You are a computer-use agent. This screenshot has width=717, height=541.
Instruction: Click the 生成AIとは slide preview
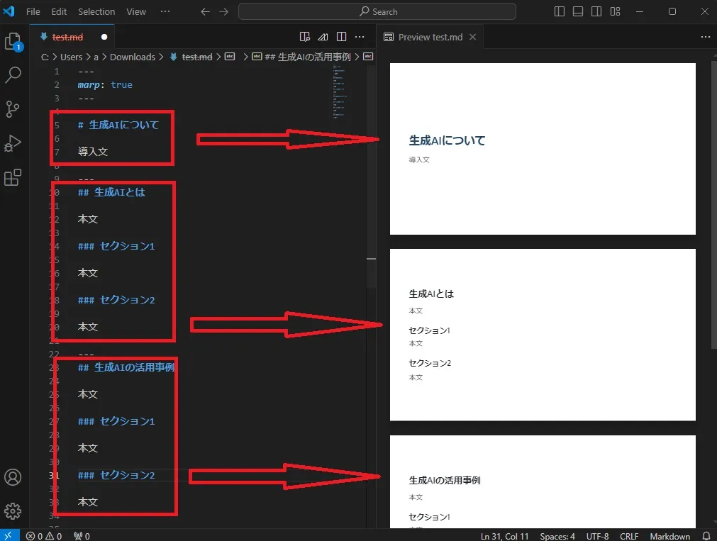543,335
